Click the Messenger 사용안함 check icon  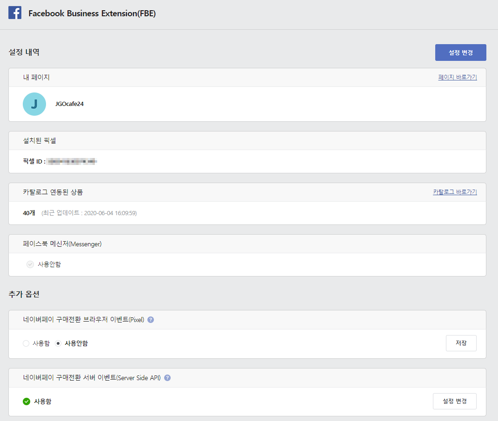pyautogui.click(x=30, y=264)
